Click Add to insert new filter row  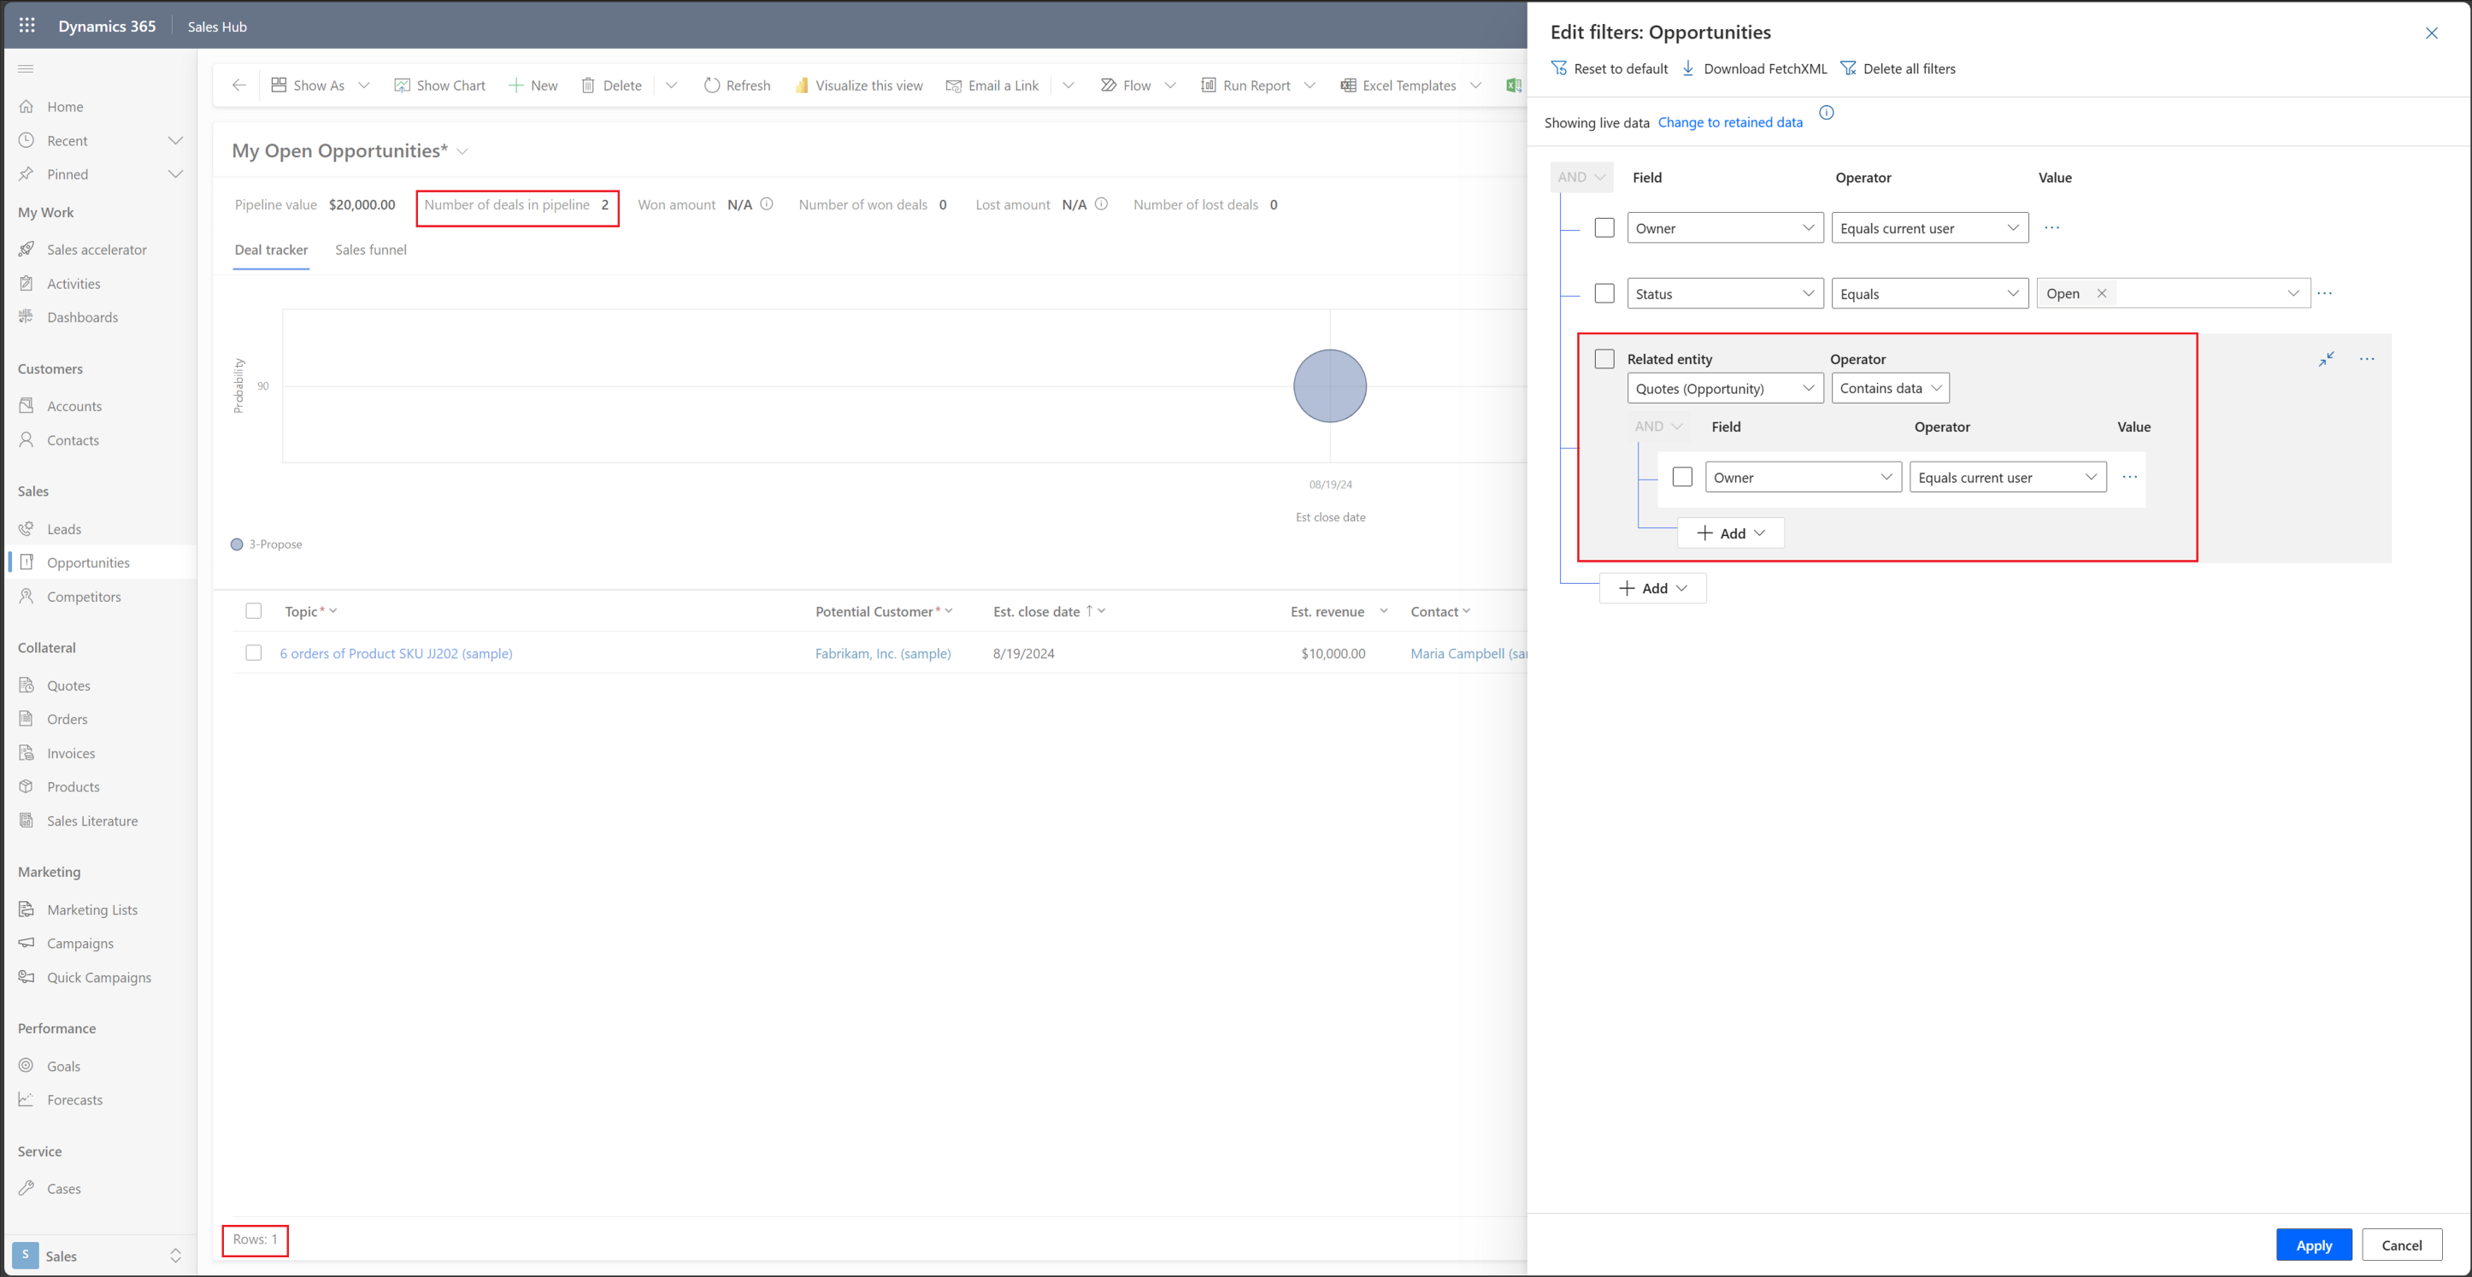point(1651,588)
